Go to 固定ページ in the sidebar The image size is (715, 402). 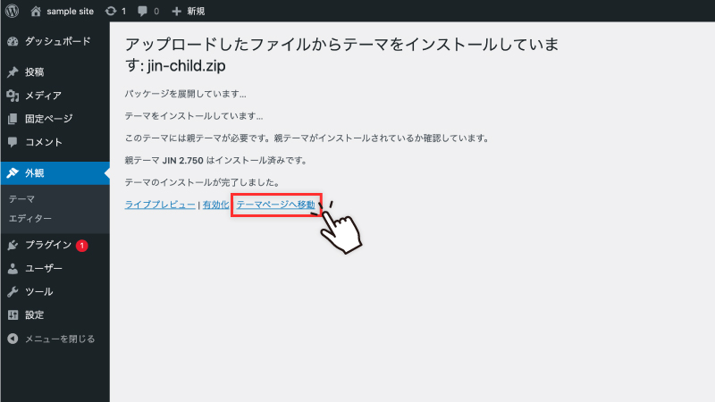[x=55, y=119]
